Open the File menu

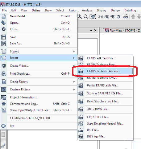coord(5,10)
